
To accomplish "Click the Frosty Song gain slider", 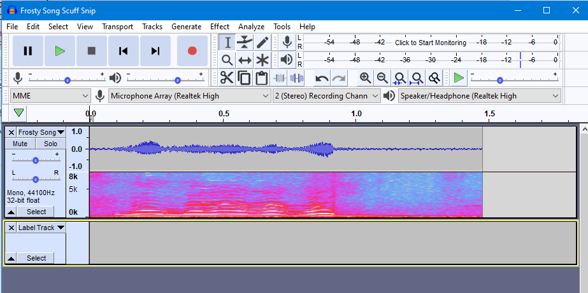I will tap(36, 160).
